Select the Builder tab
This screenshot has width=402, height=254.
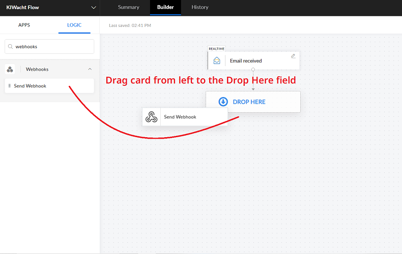coord(165,8)
